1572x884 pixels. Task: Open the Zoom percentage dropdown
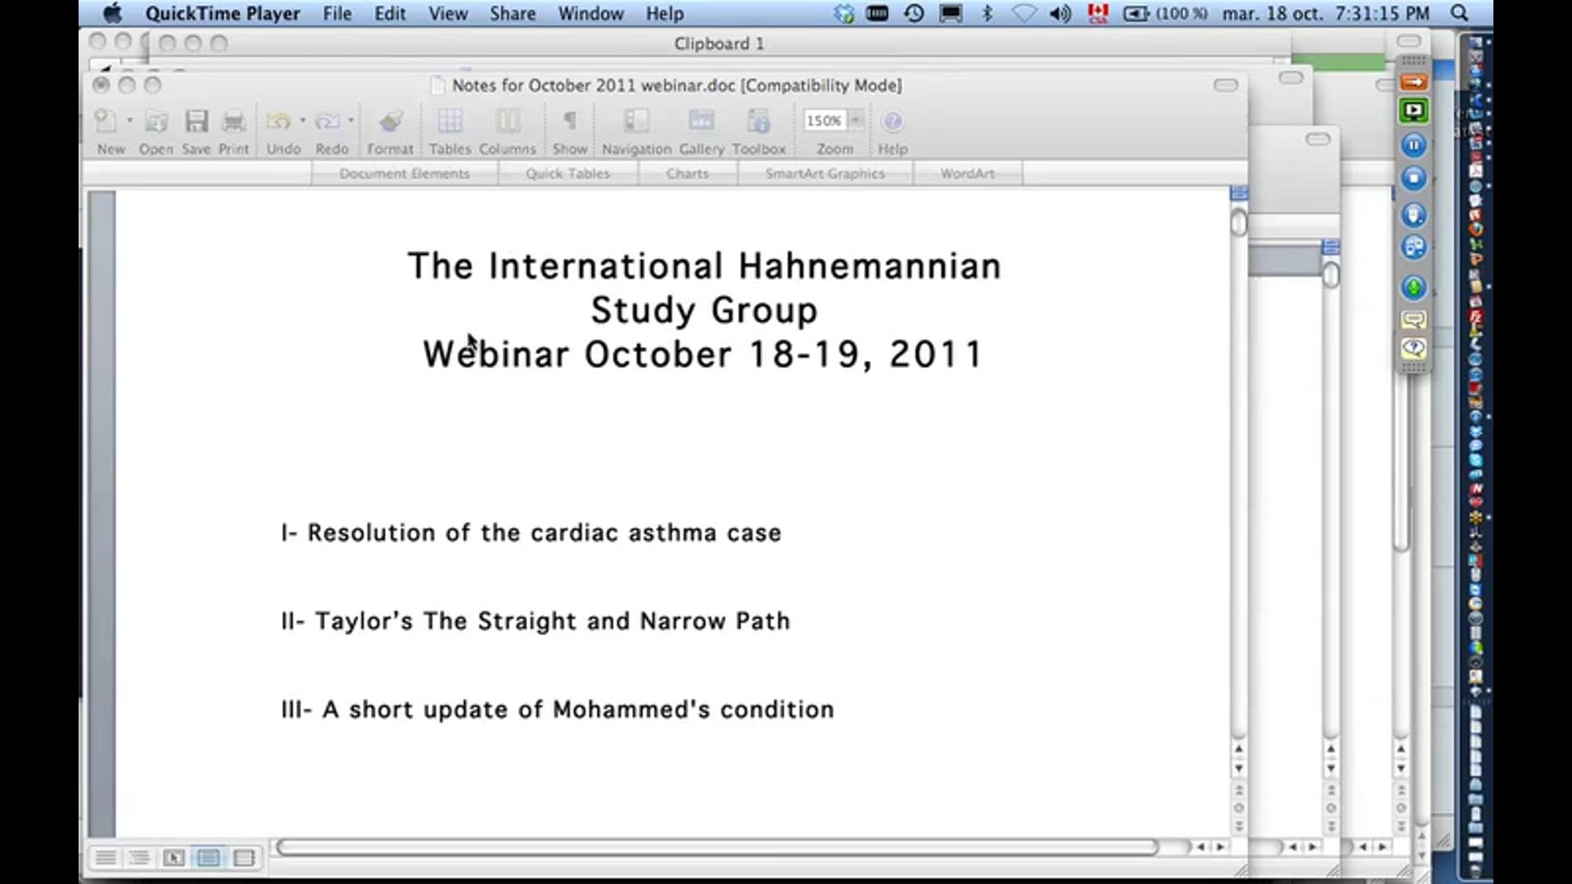click(856, 120)
